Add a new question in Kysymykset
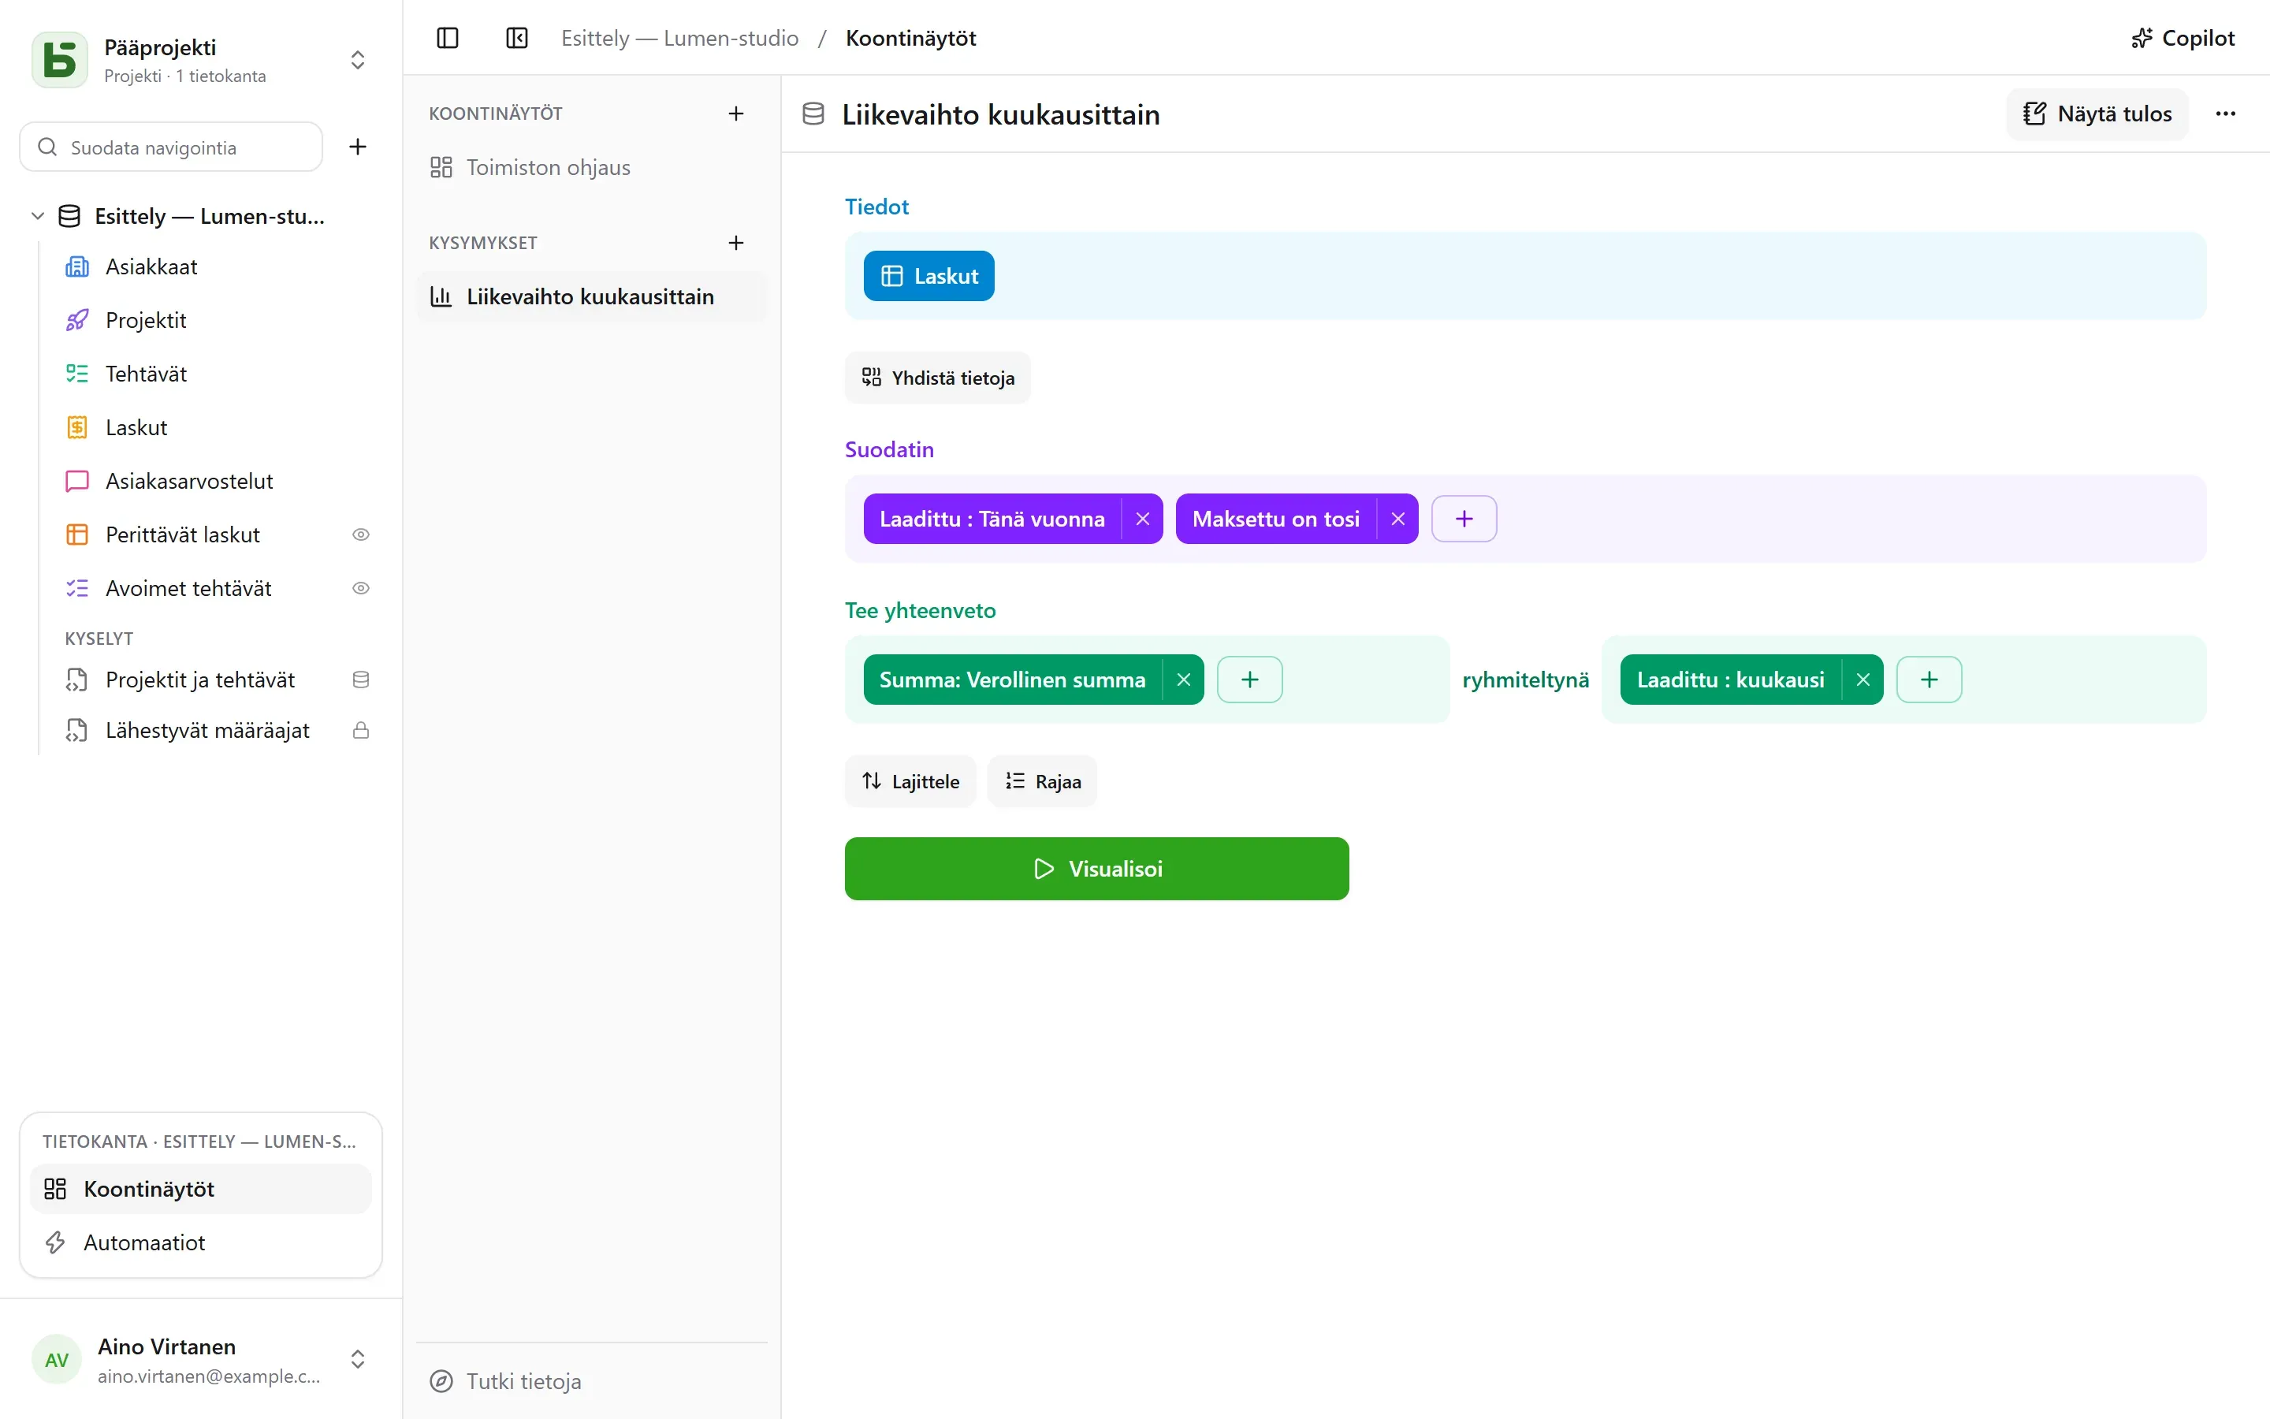Screen dimensions: 2270x1419 pos(736,243)
